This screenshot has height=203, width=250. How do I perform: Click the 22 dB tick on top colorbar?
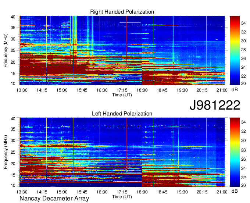[x=243, y=76]
